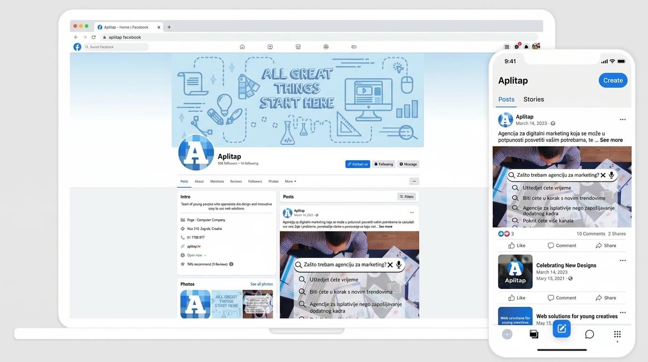Open options for phone post dated March 14
Viewport: 648px width, 362px height.
[623, 120]
